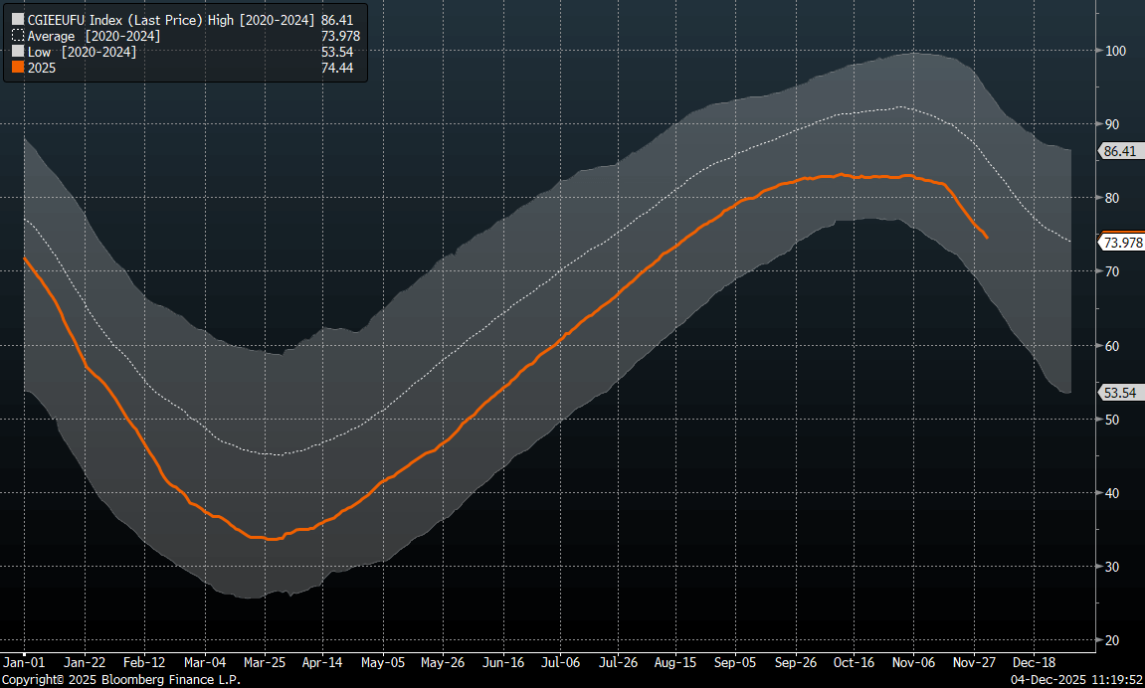Click the gray Low series legend swatch
Image resolution: width=1145 pixels, height=688 pixels.
coord(17,52)
